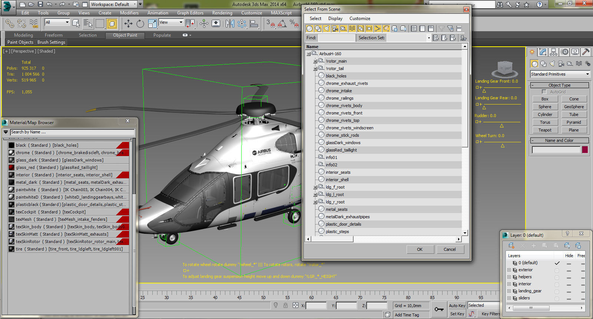Click the Paint Objects button

(x=20, y=42)
